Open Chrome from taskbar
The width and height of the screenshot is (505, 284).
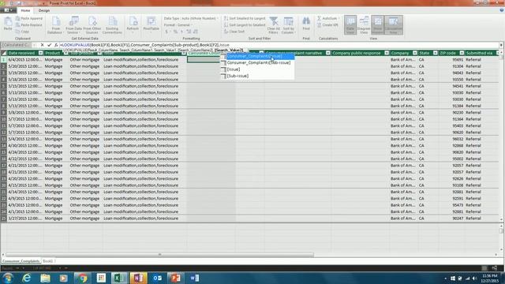click(x=82, y=278)
